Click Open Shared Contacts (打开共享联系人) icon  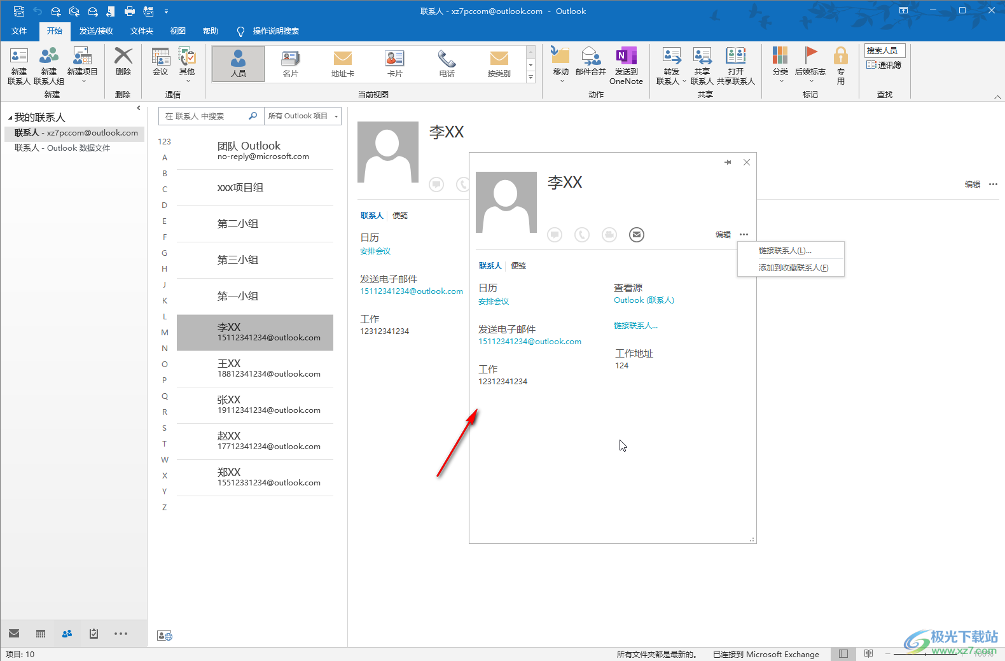(736, 66)
